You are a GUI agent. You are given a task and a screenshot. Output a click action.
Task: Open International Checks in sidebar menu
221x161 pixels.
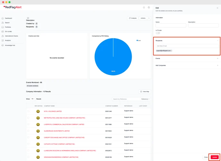click(12, 36)
